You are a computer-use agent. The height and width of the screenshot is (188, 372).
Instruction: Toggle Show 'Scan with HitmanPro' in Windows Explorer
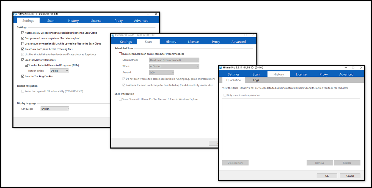pos(120,99)
